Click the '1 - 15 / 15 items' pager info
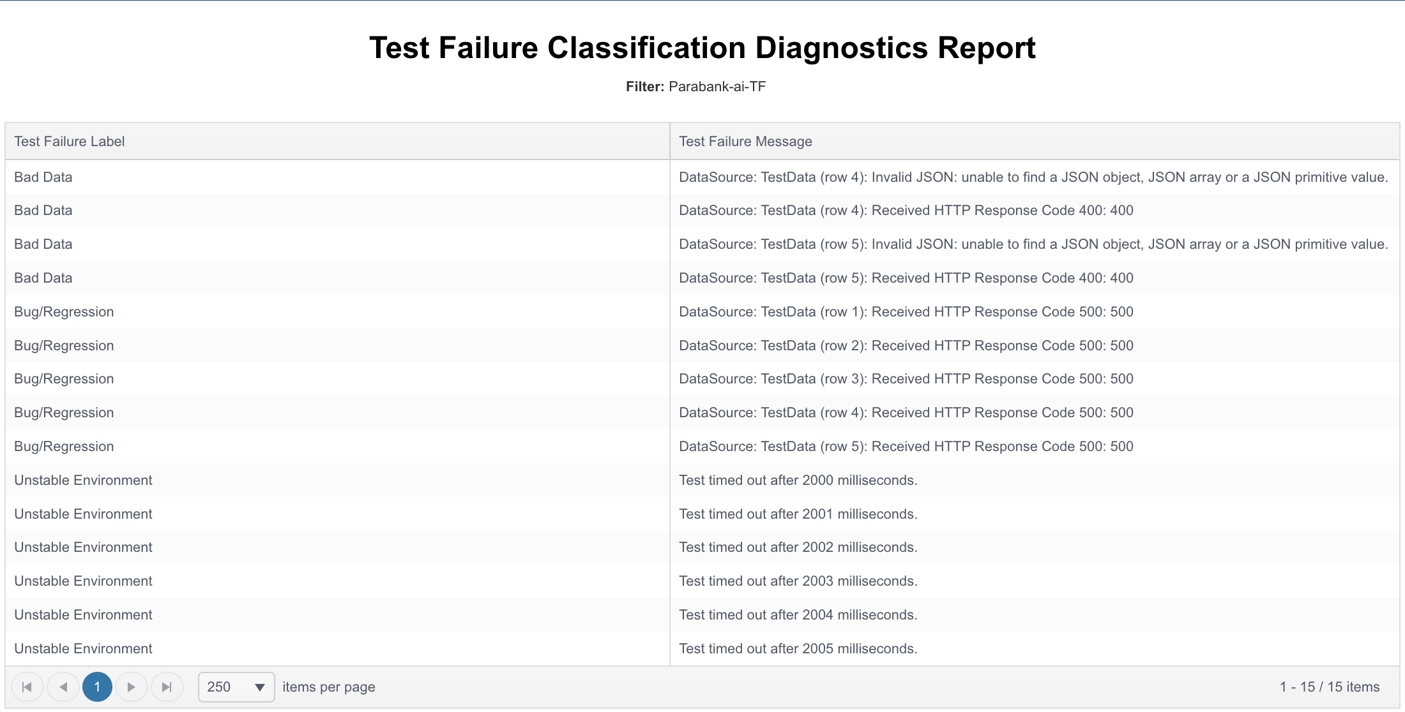The width and height of the screenshot is (1405, 712). click(x=1330, y=687)
